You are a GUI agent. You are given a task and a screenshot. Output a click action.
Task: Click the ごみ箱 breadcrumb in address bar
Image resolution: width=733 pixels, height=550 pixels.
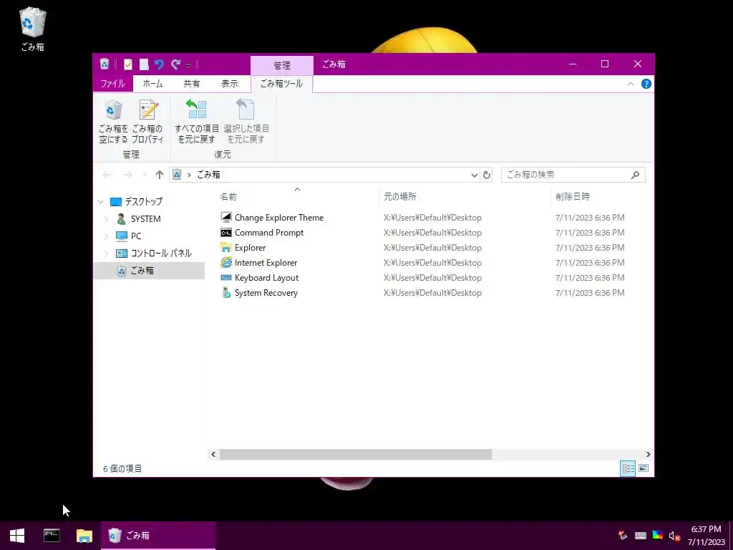(x=208, y=175)
